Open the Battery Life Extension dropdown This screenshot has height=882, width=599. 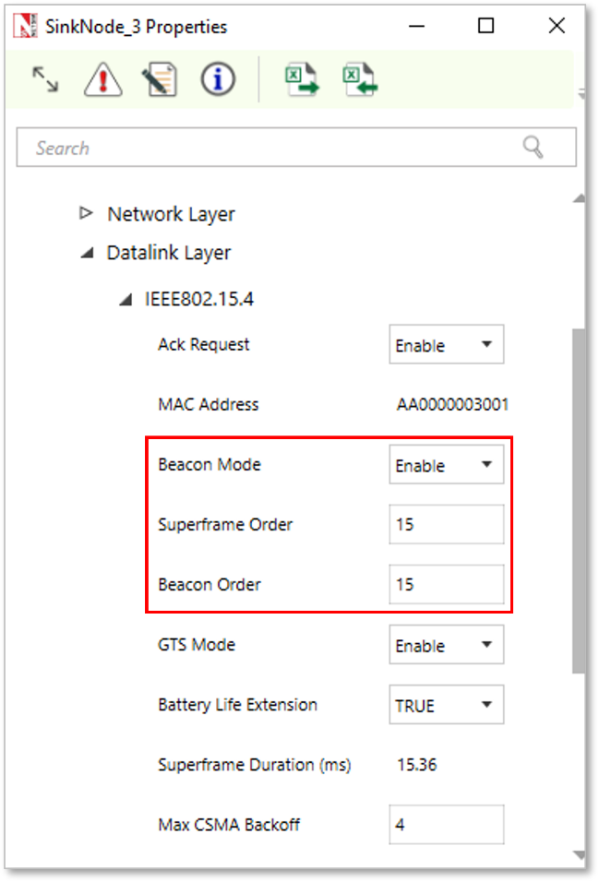click(446, 705)
